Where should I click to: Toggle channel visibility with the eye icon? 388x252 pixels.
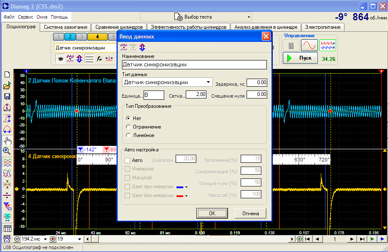[60, 59]
